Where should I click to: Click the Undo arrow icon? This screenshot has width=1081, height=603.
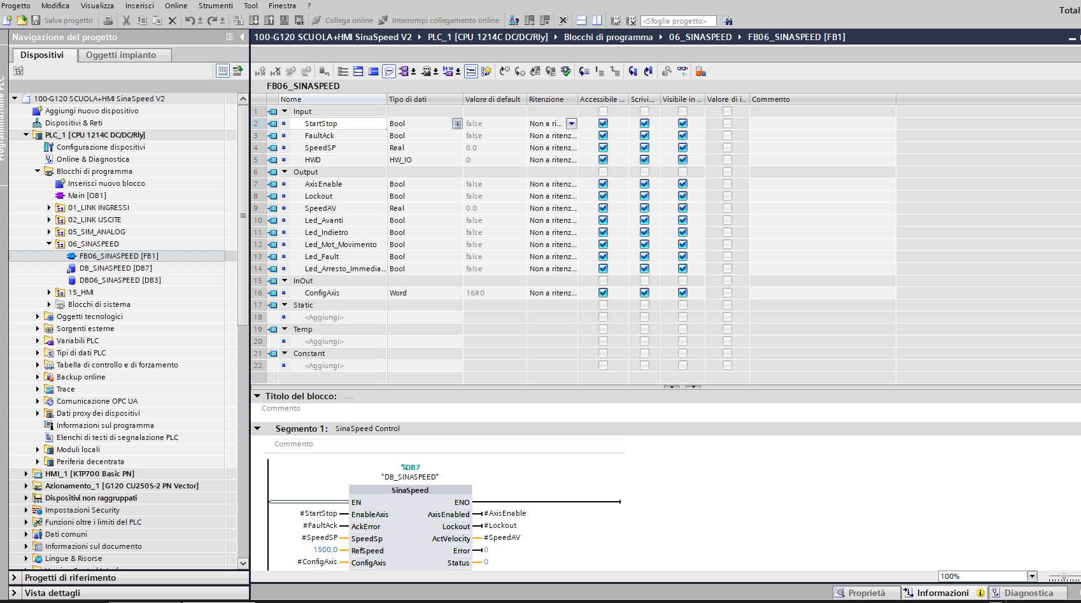190,20
